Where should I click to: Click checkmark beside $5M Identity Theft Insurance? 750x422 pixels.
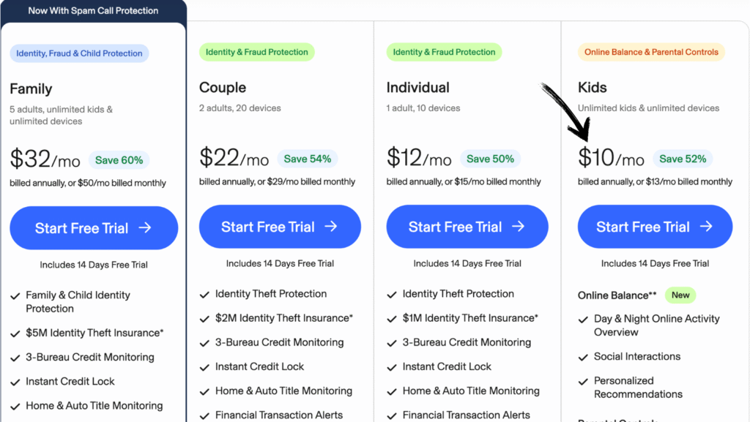point(15,334)
